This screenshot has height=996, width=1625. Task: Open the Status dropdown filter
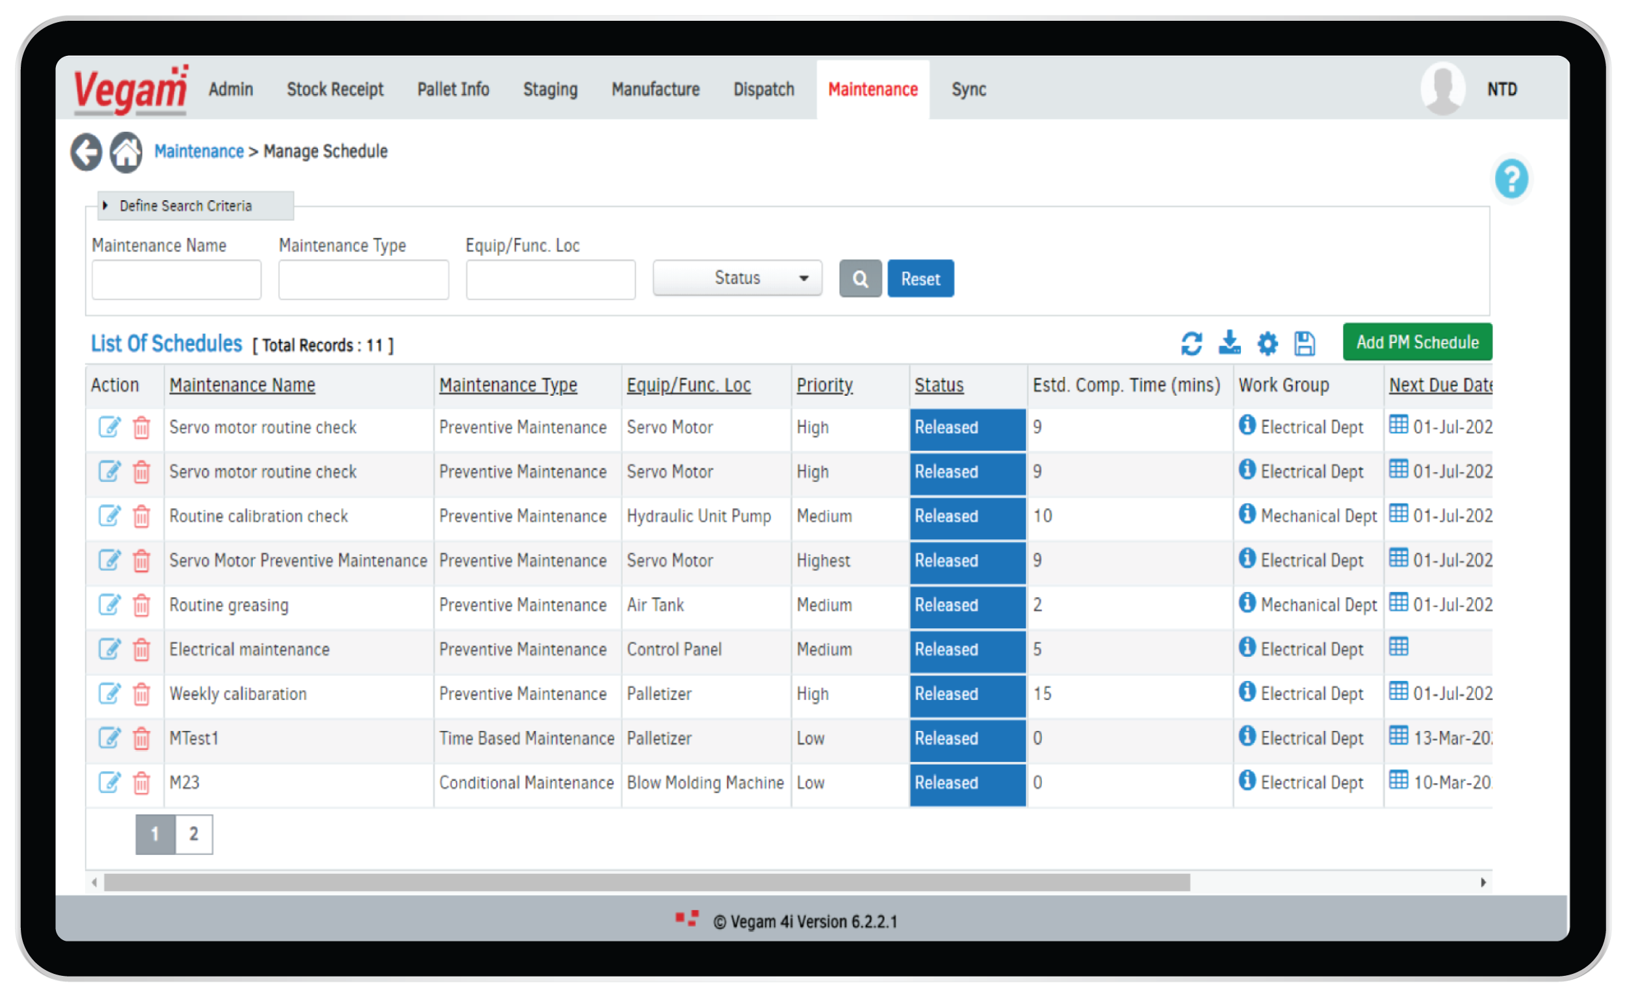click(737, 278)
